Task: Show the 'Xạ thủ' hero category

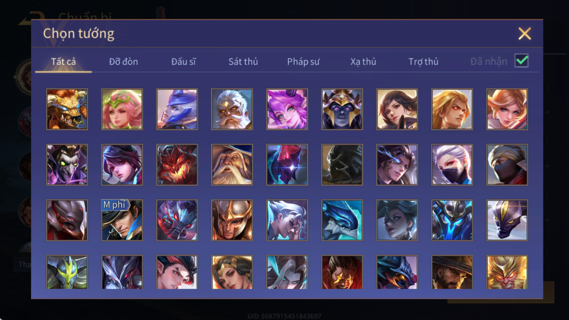Action: pyautogui.click(x=363, y=62)
